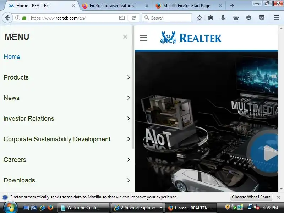284x213 pixels.
Task: Click the green padlock security icon
Action: click(24, 18)
